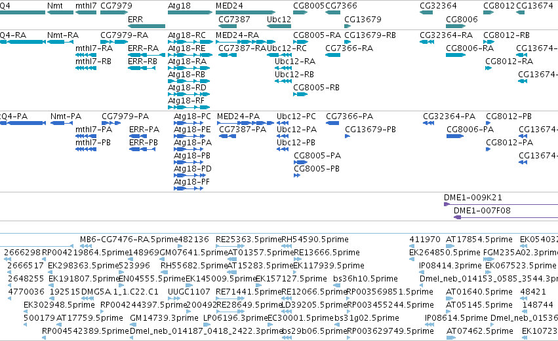Viewport: 558px width, 341px height.
Task: Open transcript CG7979-RA
Action: pyautogui.click(x=114, y=42)
